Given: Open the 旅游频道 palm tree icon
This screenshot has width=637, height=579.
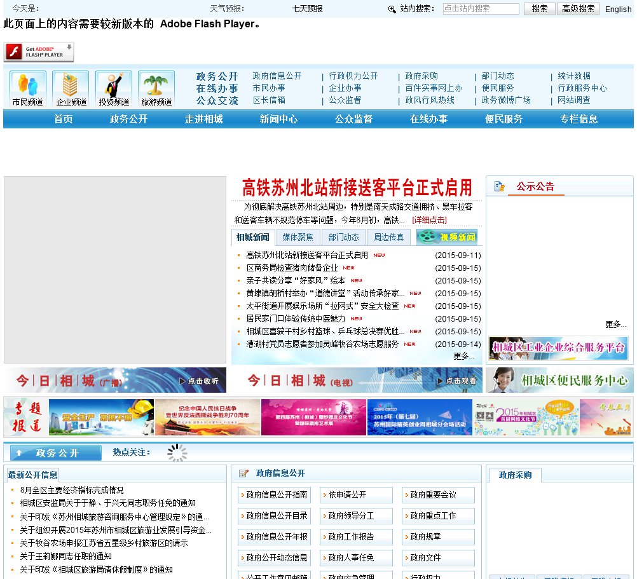Looking at the screenshot, I should tap(156, 85).
